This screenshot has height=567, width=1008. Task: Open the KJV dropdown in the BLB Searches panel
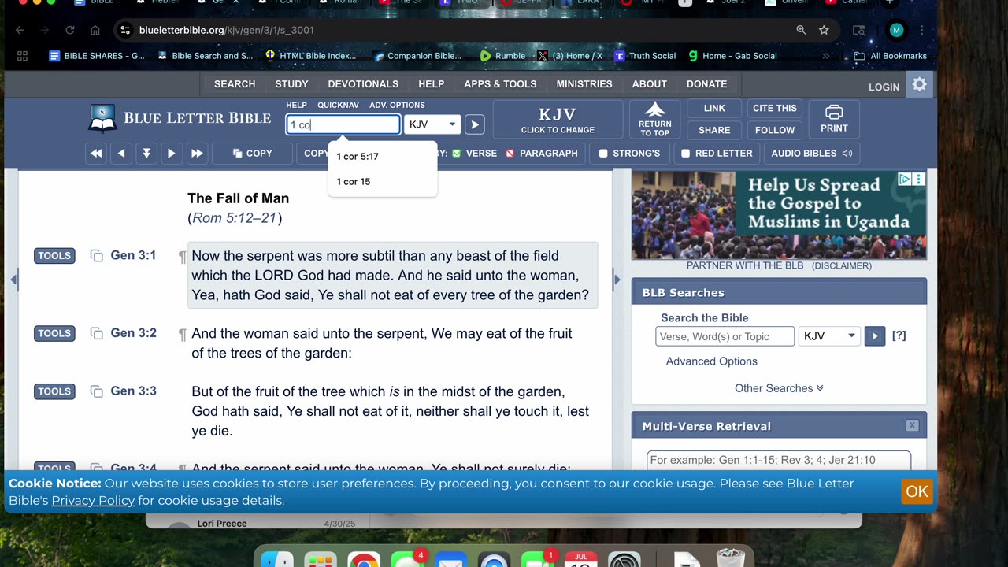click(828, 336)
